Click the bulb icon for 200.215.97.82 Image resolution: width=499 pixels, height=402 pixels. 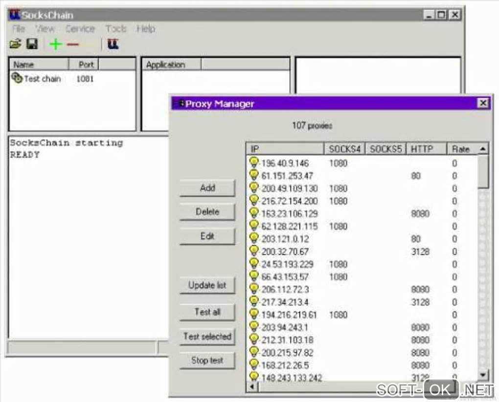[x=254, y=352]
